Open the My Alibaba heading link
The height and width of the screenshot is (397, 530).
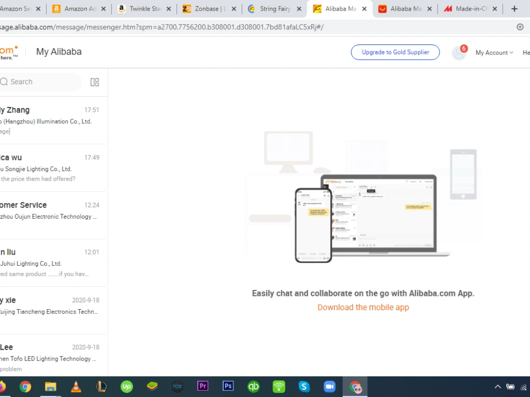point(59,52)
